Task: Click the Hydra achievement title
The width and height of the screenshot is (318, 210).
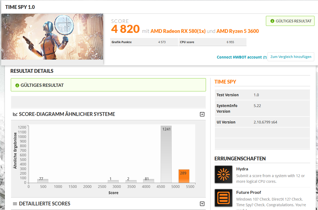Action: (242, 169)
